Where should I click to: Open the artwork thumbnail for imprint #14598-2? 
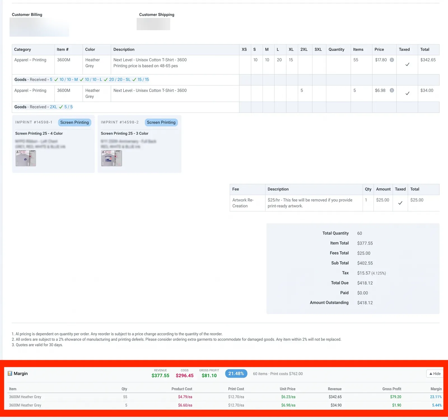coord(111,158)
